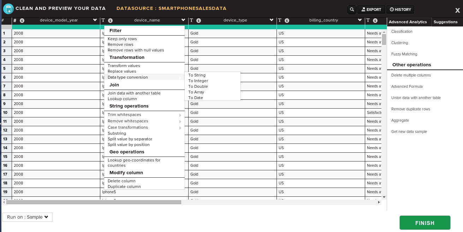Click vertical scrollbar down arrow
Viewport: 463px width, 232px height.
[x=384, y=197]
